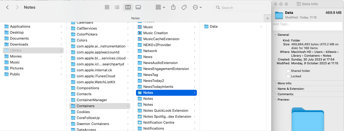Select Notes QuickLook Extension folder
This screenshot has width=344, height=131.
pyautogui.click(x=166, y=110)
